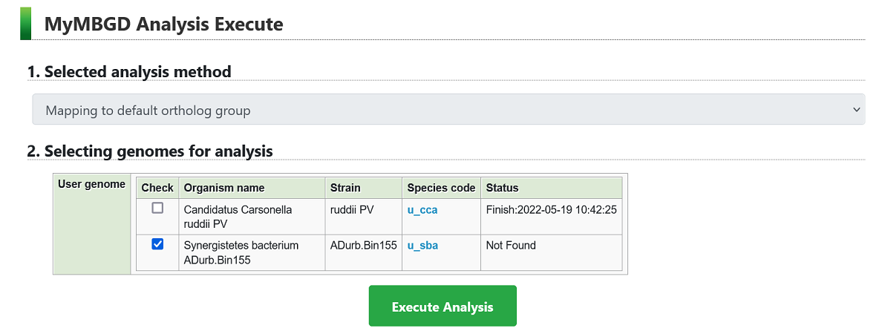Click the ADurb.Bin155 strain cell
891x334 pixels.
click(364, 246)
